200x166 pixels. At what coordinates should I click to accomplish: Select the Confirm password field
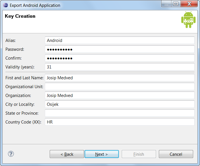[119, 58]
